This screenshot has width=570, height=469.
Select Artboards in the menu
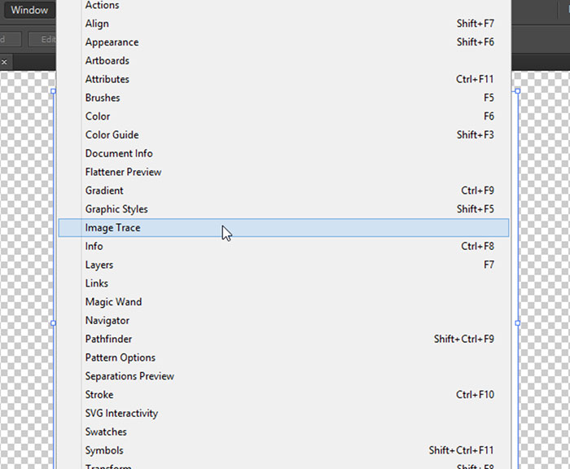107,60
